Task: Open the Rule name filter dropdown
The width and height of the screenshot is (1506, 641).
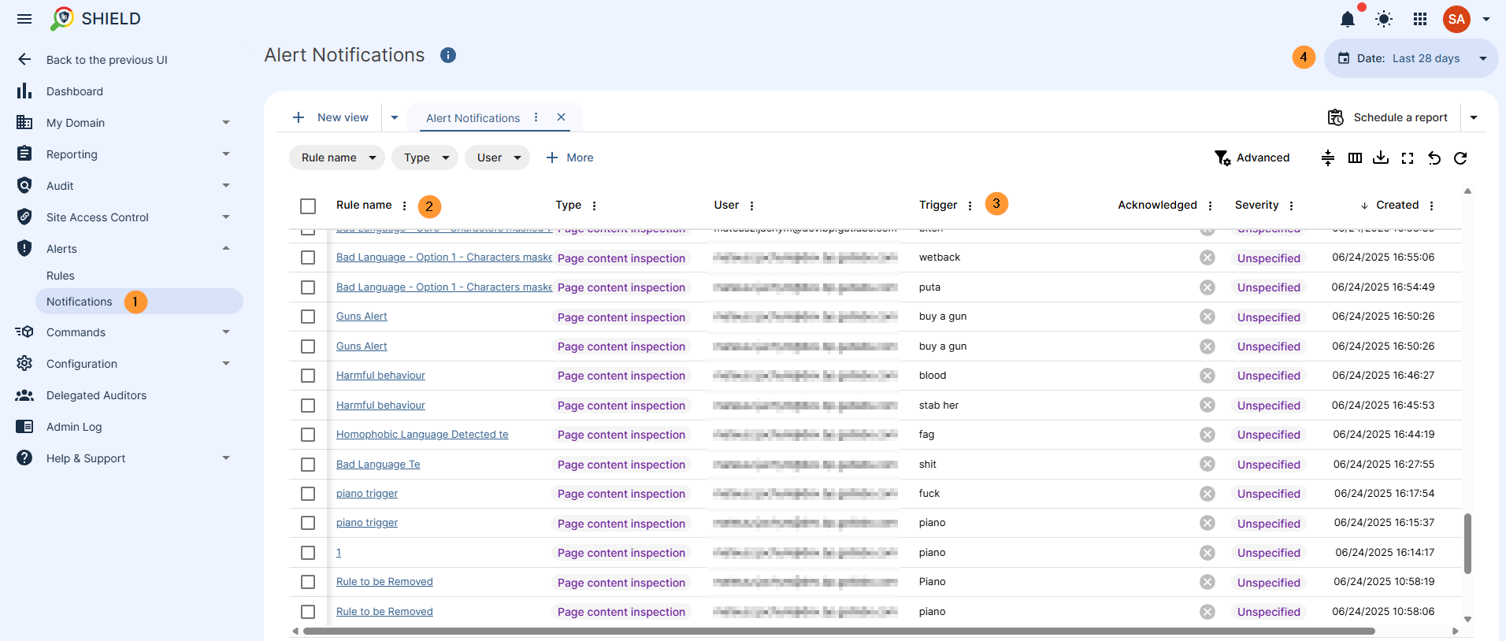Action: tap(337, 157)
